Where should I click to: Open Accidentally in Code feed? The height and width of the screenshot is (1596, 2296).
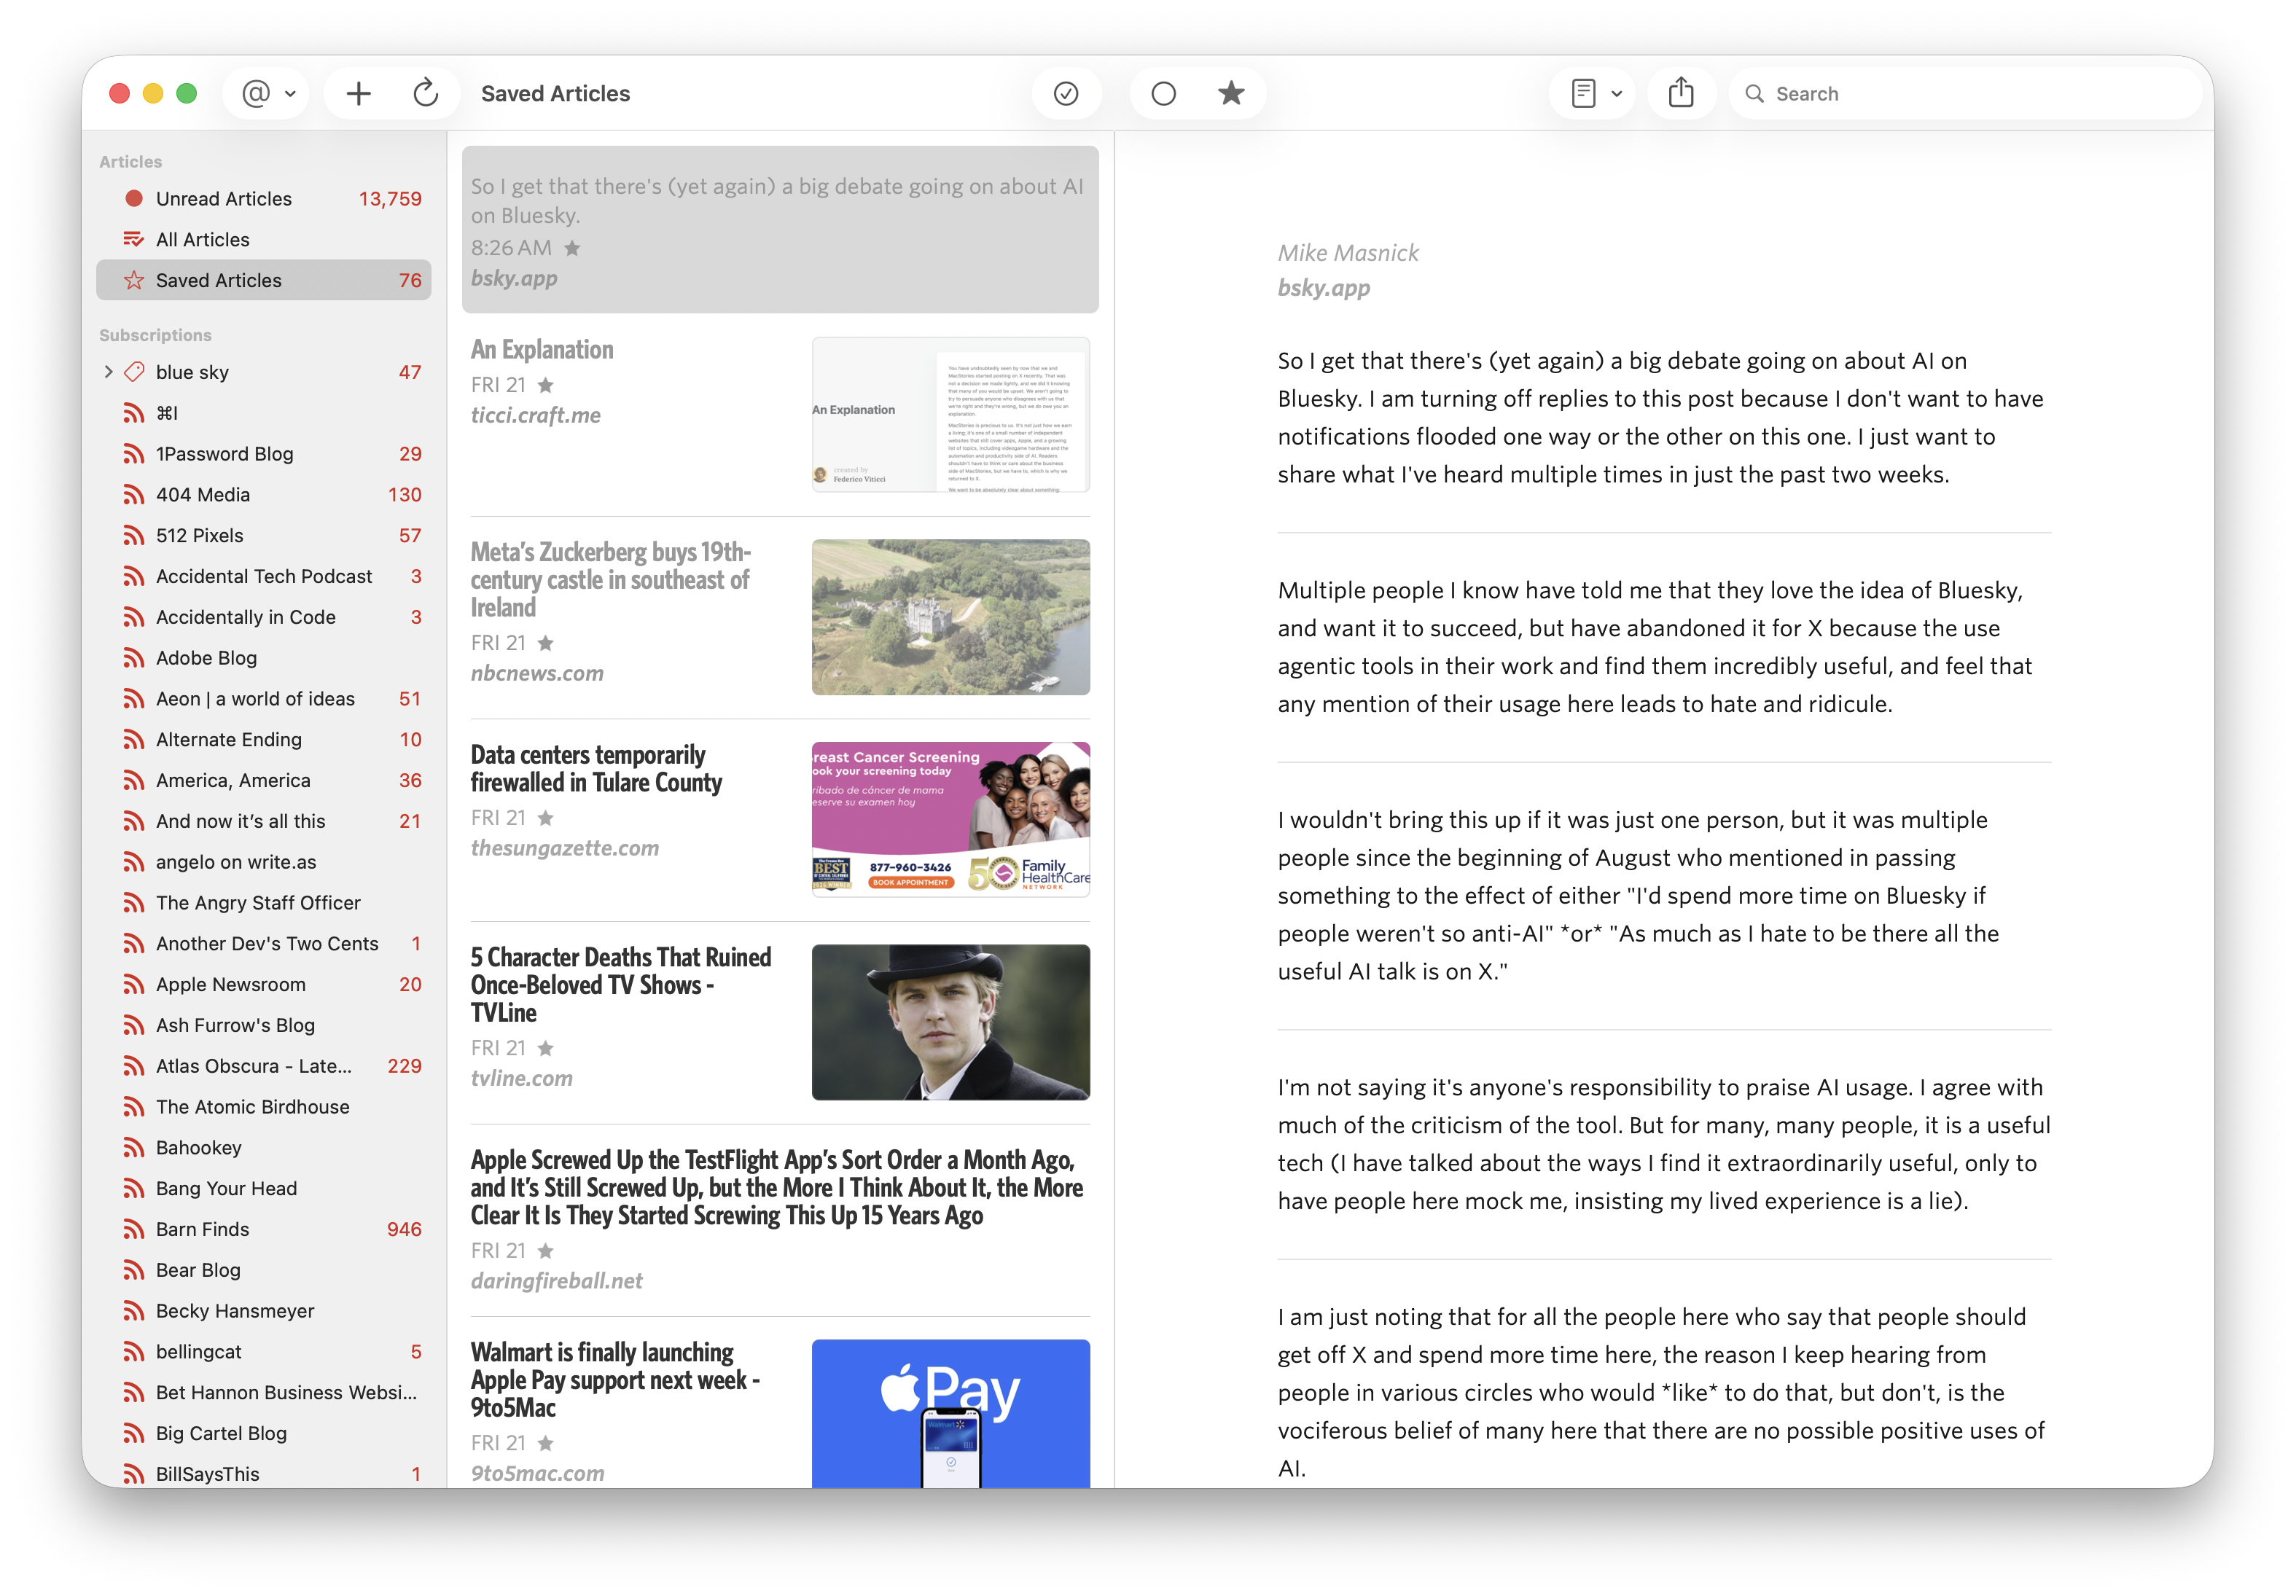[x=263, y=617]
